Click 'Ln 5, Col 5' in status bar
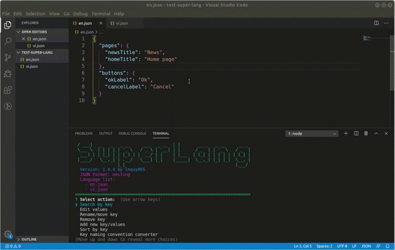Viewport: 395px width, 250px height. [303, 246]
